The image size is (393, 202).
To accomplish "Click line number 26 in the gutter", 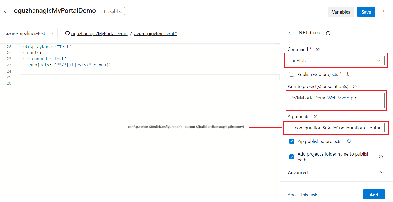I will (9, 83).
